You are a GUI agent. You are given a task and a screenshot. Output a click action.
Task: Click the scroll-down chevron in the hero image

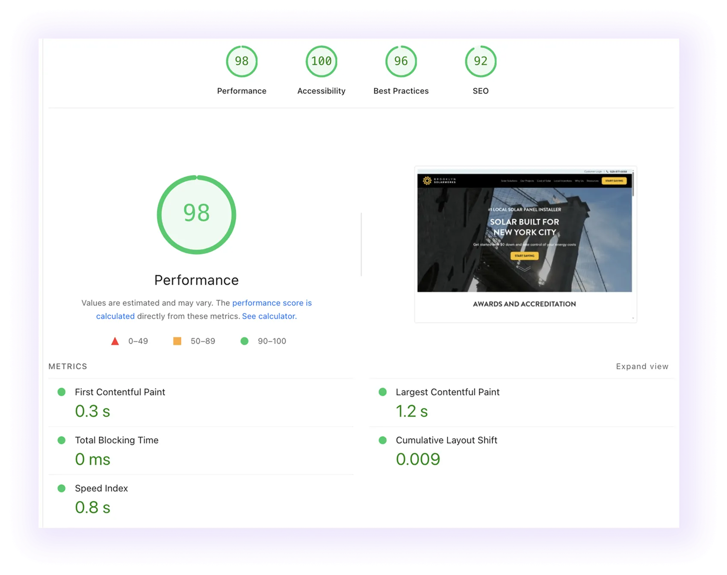pos(525,269)
